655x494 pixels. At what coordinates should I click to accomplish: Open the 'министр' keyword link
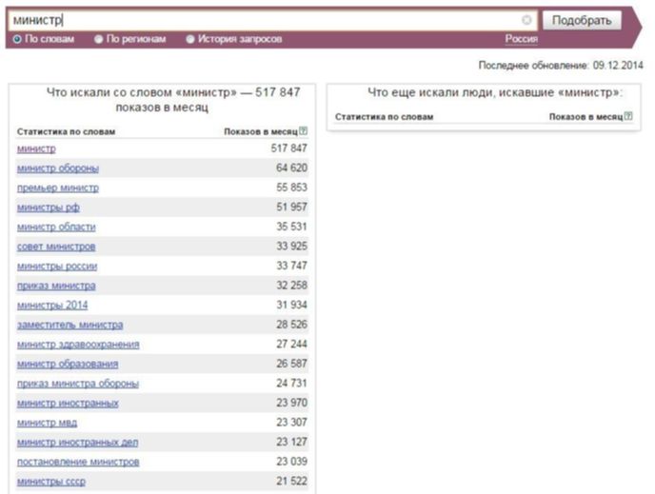[36, 148]
